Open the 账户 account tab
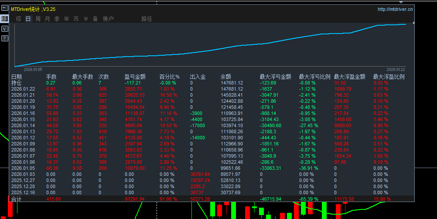Viewport: 437px width, 219px height. (108, 19)
